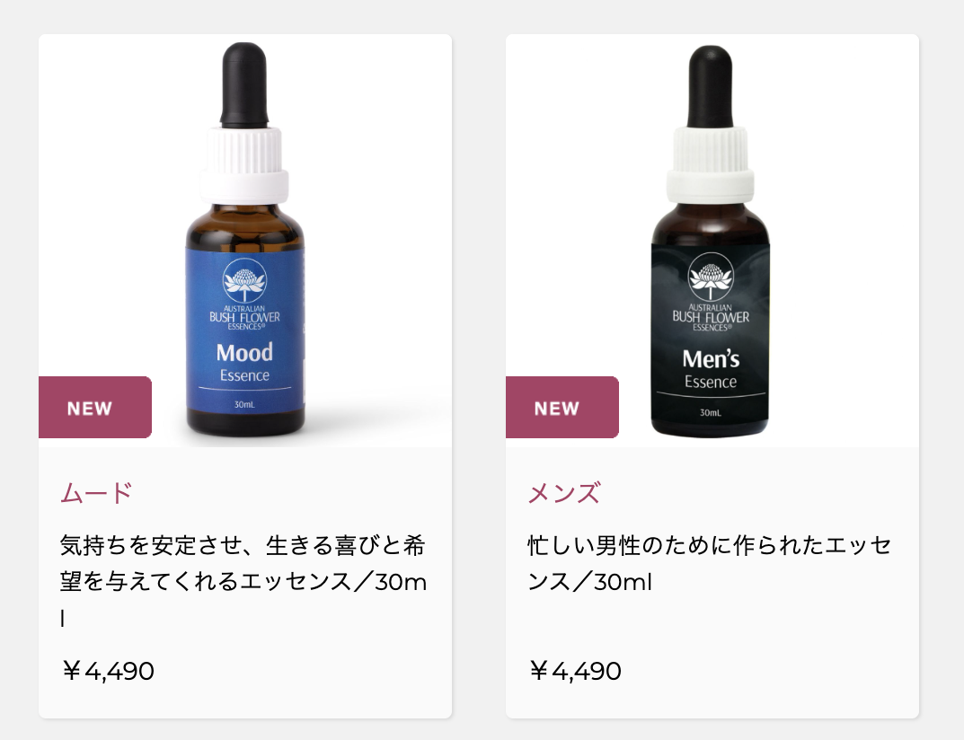Click the 30mL text on Mood bottle

244,404
